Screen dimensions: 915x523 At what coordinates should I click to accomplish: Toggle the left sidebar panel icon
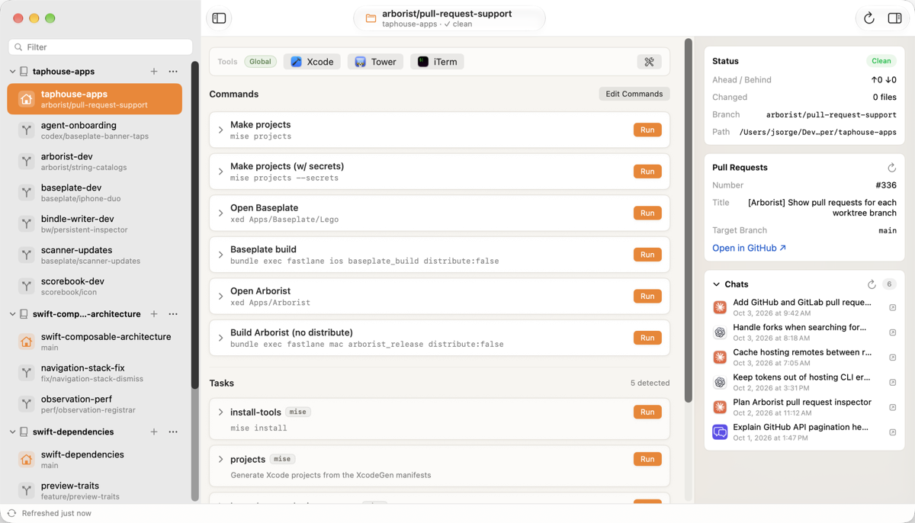pyautogui.click(x=219, y=18)
